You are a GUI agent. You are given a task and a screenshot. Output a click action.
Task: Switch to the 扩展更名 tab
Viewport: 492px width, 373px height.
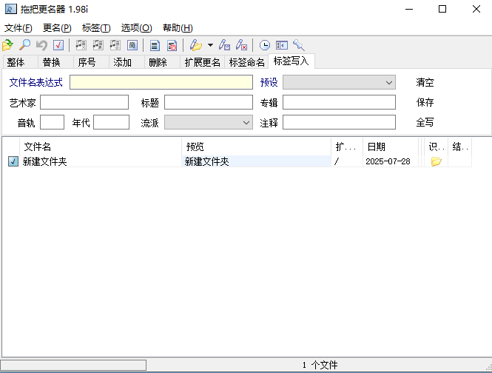(203, 62)
